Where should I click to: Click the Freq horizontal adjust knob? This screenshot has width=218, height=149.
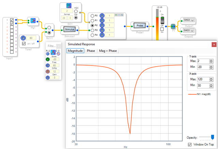[x=48, y=65]
